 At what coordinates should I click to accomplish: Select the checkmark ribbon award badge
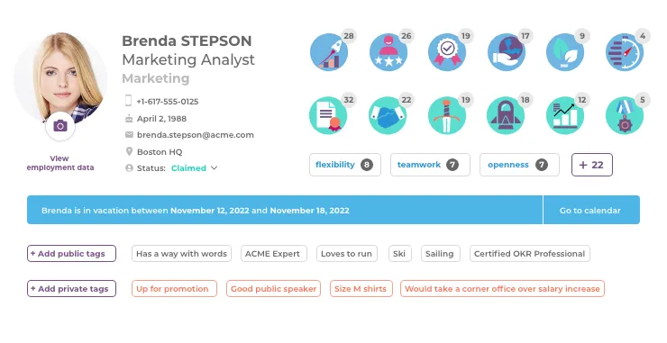pos(447,52)
